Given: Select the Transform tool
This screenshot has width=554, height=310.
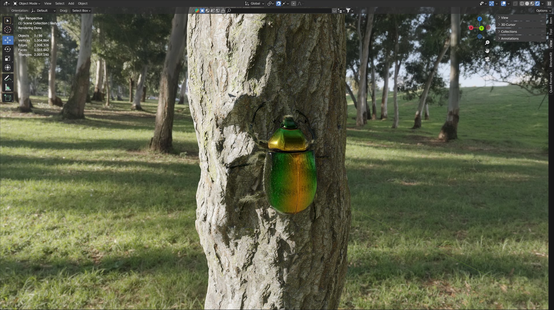Looking at the screenshot, I should tap(8, 68).
